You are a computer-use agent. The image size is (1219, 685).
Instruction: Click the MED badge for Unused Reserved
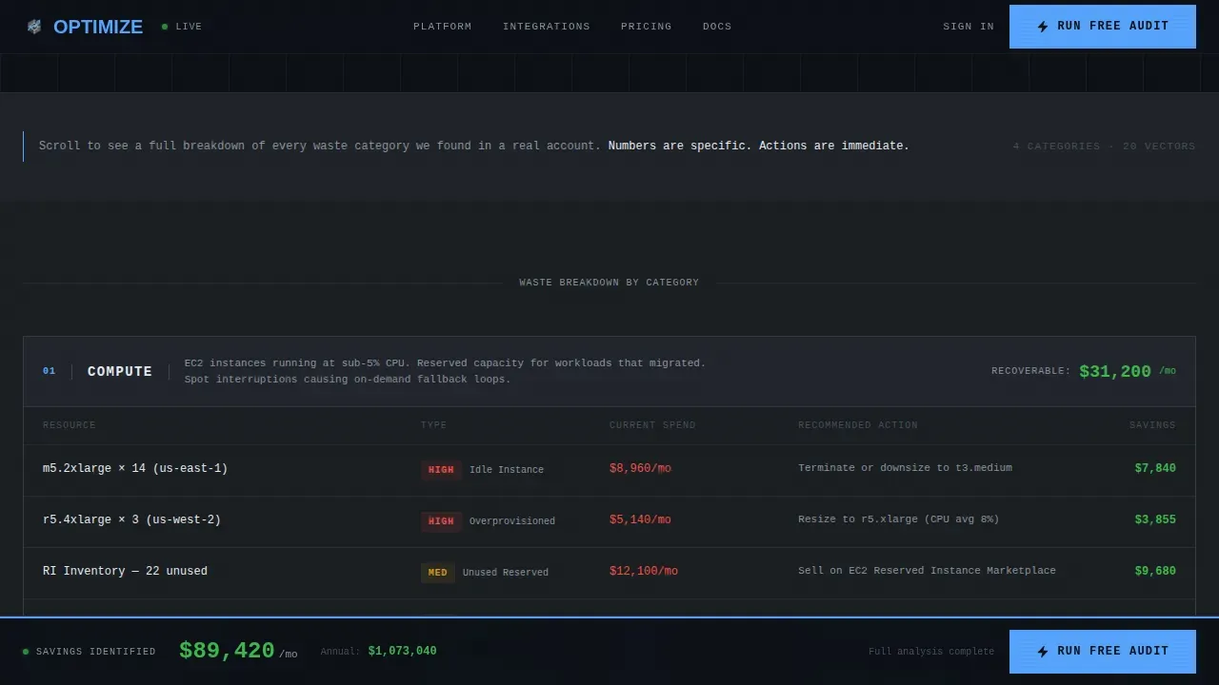(x=438, y=573)
